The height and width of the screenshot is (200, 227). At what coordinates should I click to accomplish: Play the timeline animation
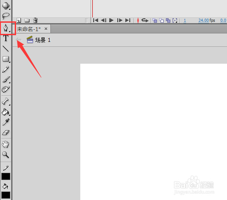111,20
